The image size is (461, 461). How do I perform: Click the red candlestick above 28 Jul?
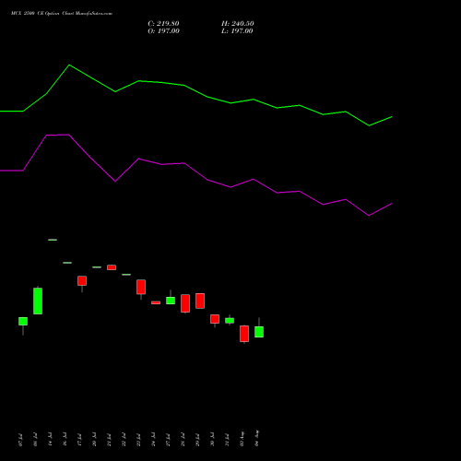pos(185,303)
